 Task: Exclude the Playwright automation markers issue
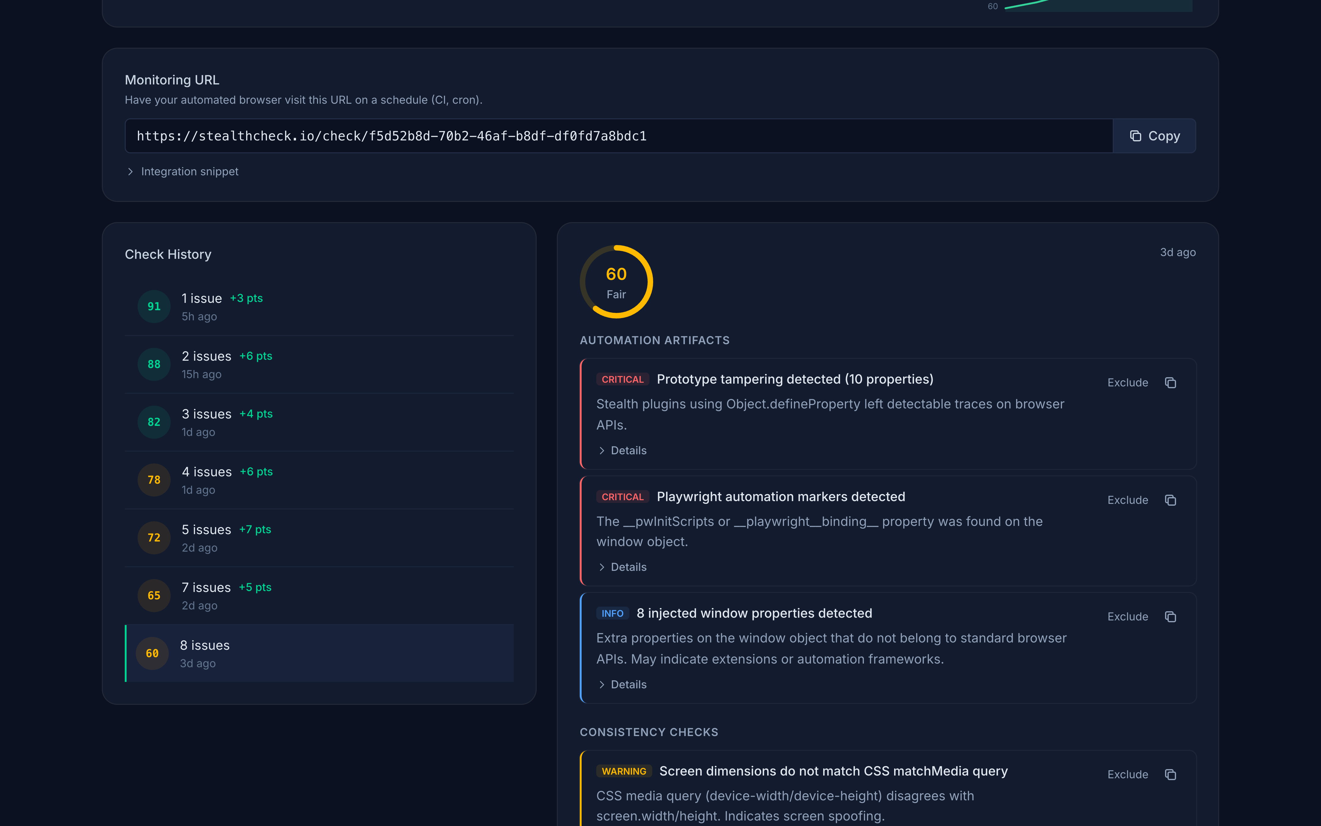1128,500
